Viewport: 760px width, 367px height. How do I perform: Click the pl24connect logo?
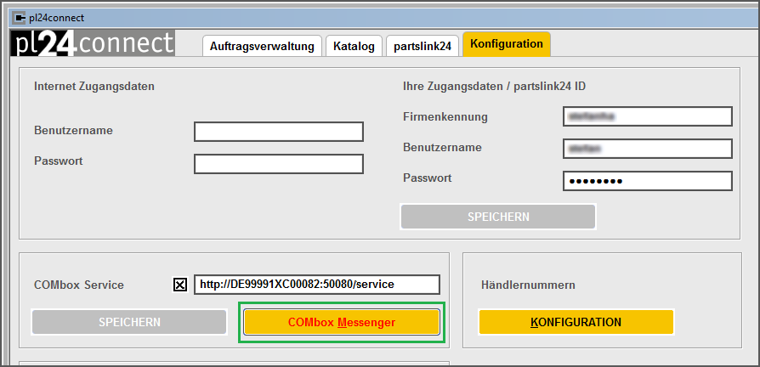(x=93, y=43)
